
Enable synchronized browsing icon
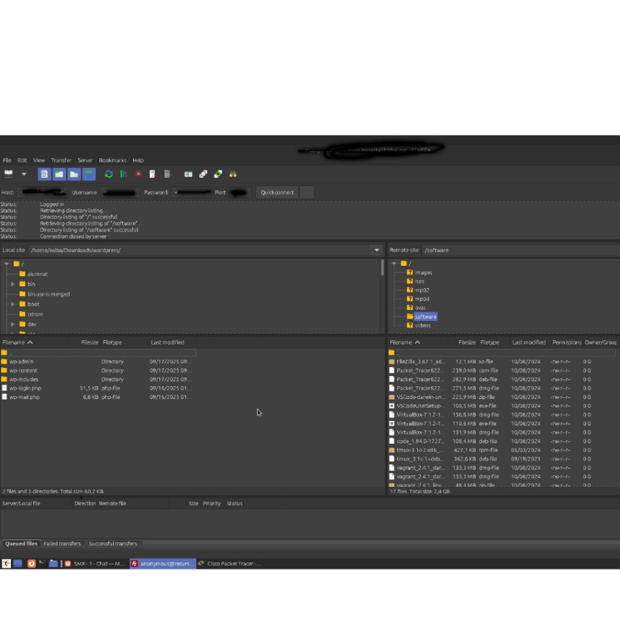[218, 174]
